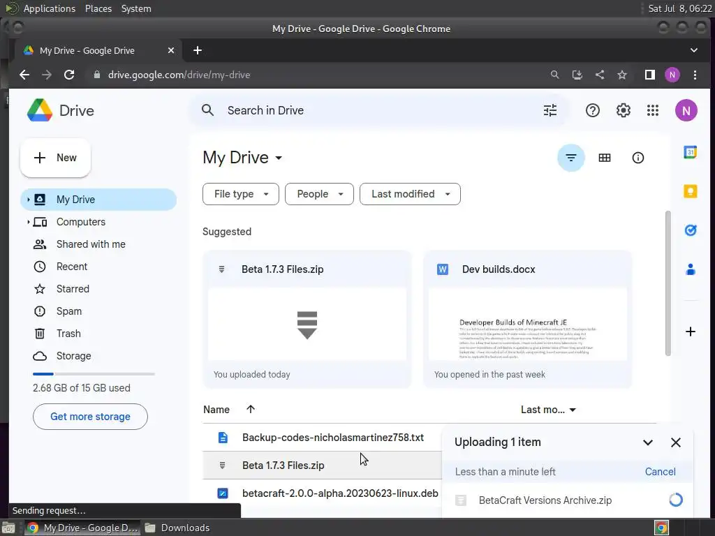This screenshot has width=715, height=536.
Task: Close the upload panel
Action: [676, 442]
